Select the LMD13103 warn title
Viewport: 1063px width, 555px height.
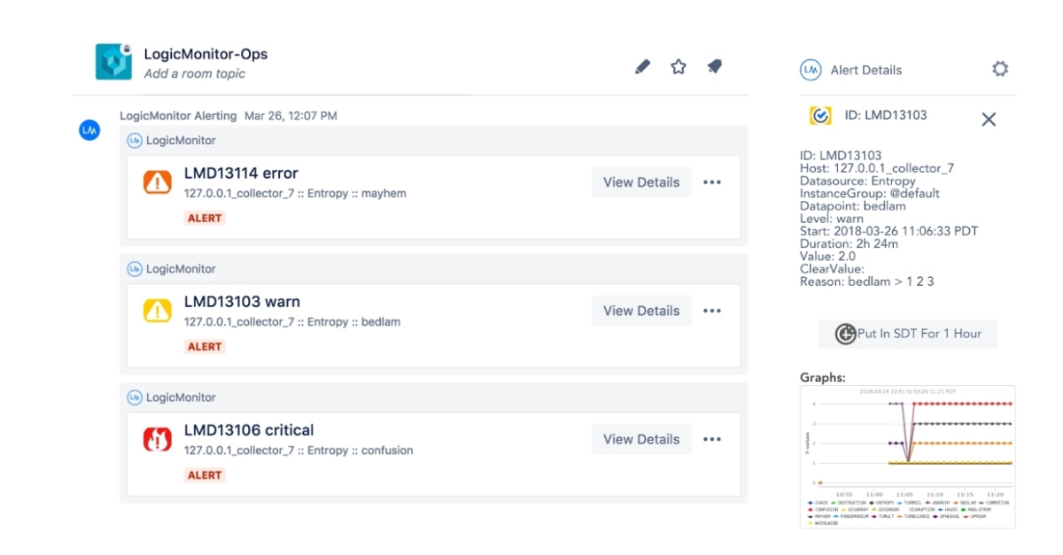[242, 302]
